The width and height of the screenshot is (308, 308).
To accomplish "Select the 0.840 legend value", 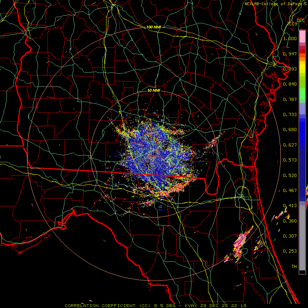I will click(x=290, y=84).
